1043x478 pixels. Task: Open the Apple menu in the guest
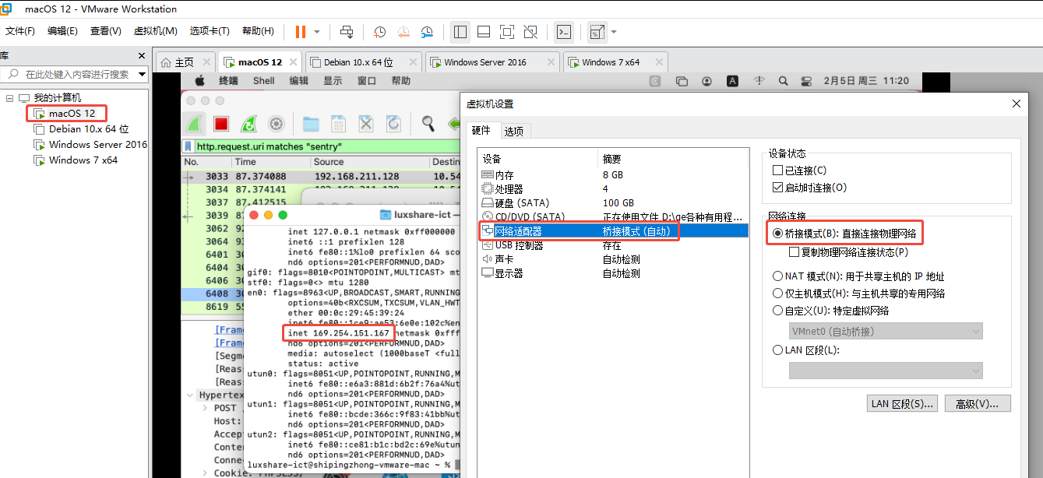pos(199,80)
